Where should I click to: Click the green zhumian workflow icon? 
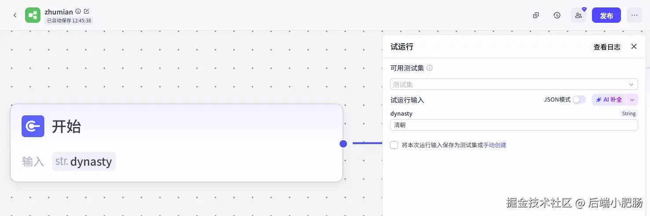[33, 15]
